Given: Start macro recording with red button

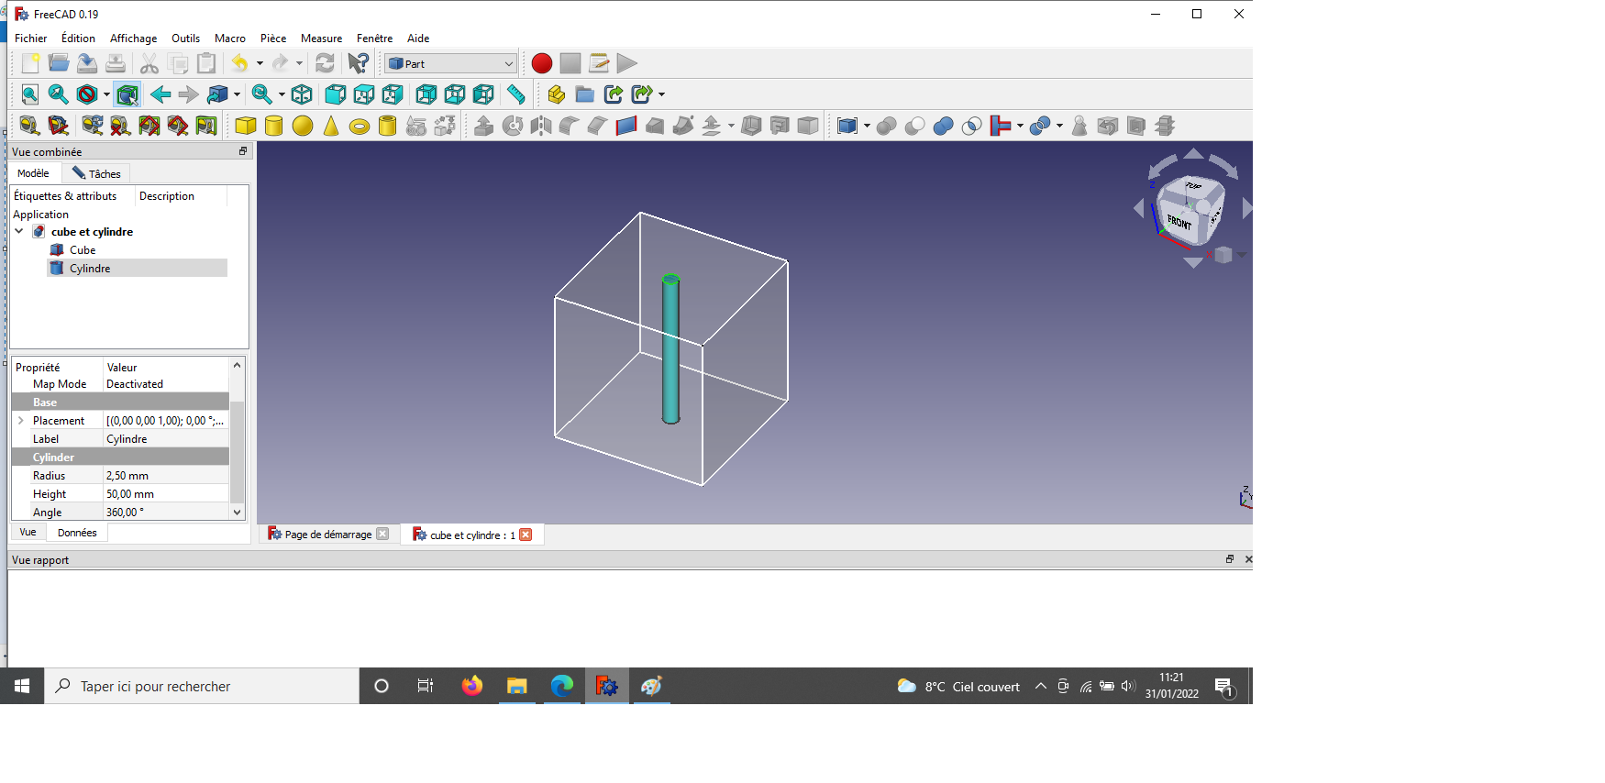Looking at the screenshot, I should click(x=542, y=63).
